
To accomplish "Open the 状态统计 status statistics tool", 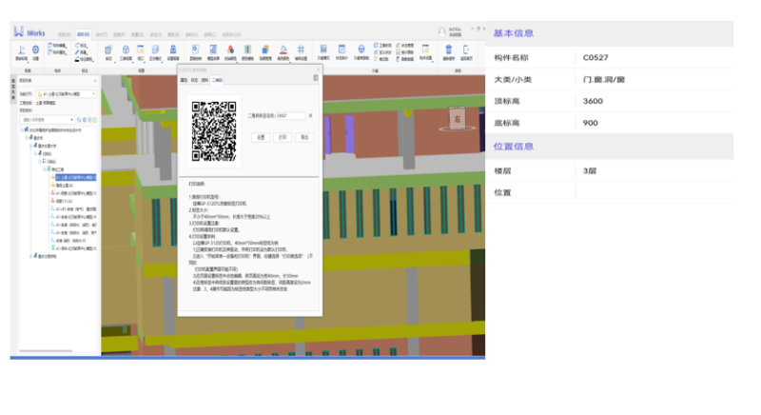I will click(x=341, y=52).
